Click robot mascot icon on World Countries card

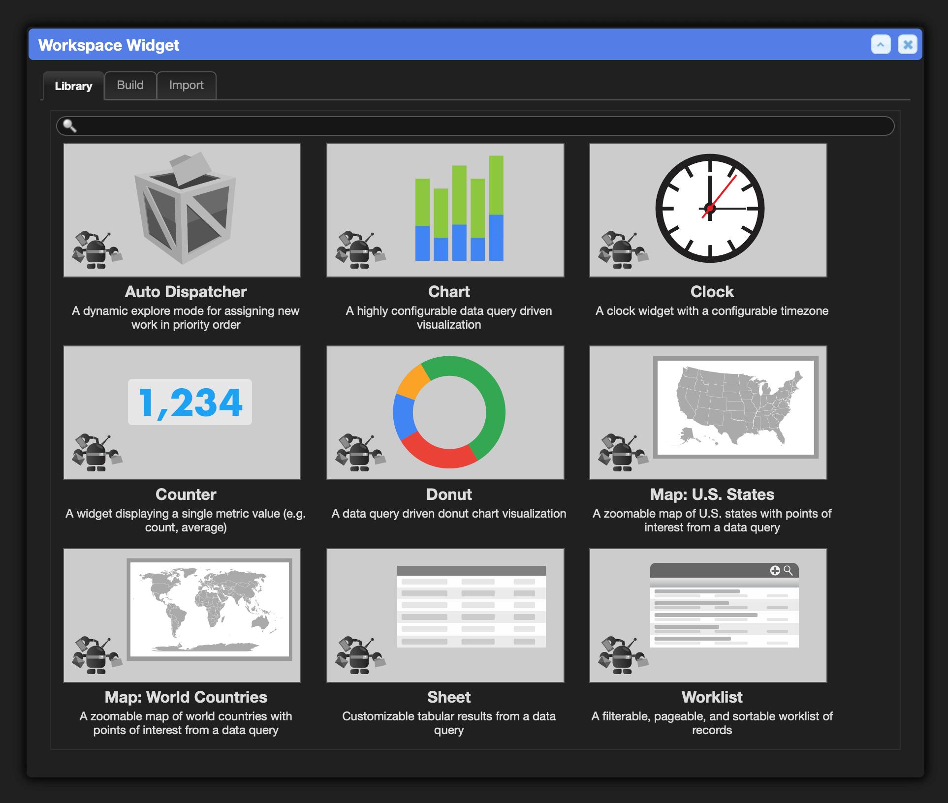point(97,655)
